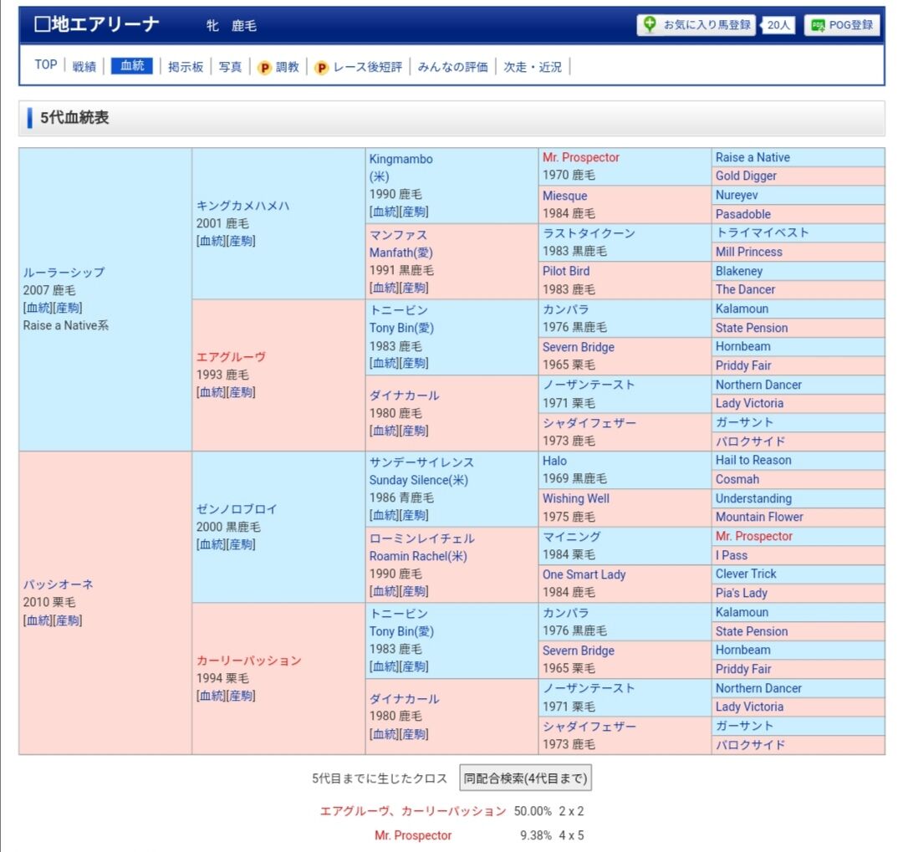Open the Pia's Lady link
The image size is (903, 852).
pyautogui.click(x=741, y=593)
